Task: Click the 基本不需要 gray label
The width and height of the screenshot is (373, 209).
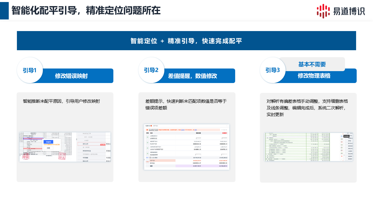Action: click(312, 64)
